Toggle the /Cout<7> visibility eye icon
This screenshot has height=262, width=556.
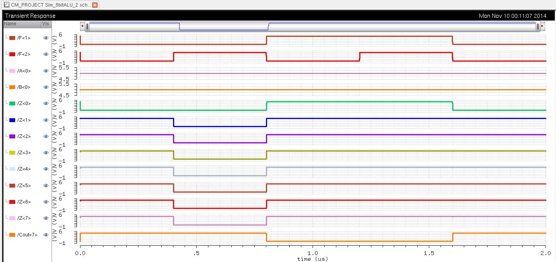(x=46, y=235)
